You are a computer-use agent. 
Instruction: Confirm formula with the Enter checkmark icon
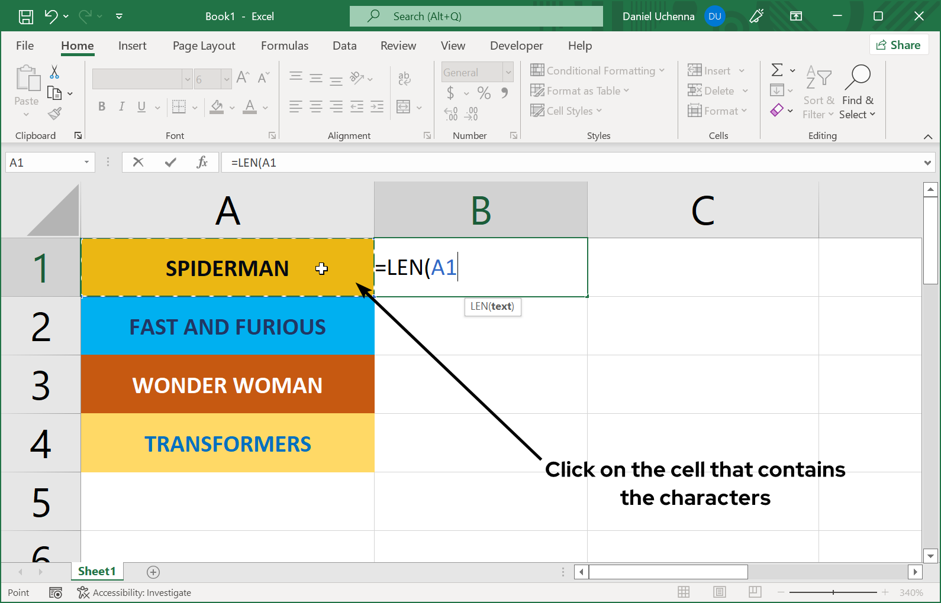(x=170, y=162)
